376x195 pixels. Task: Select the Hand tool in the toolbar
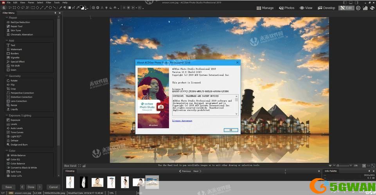click(x=4, y=8)
